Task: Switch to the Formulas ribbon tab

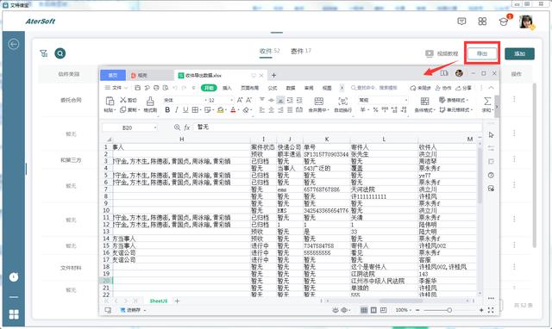Action: pos(273,88)
